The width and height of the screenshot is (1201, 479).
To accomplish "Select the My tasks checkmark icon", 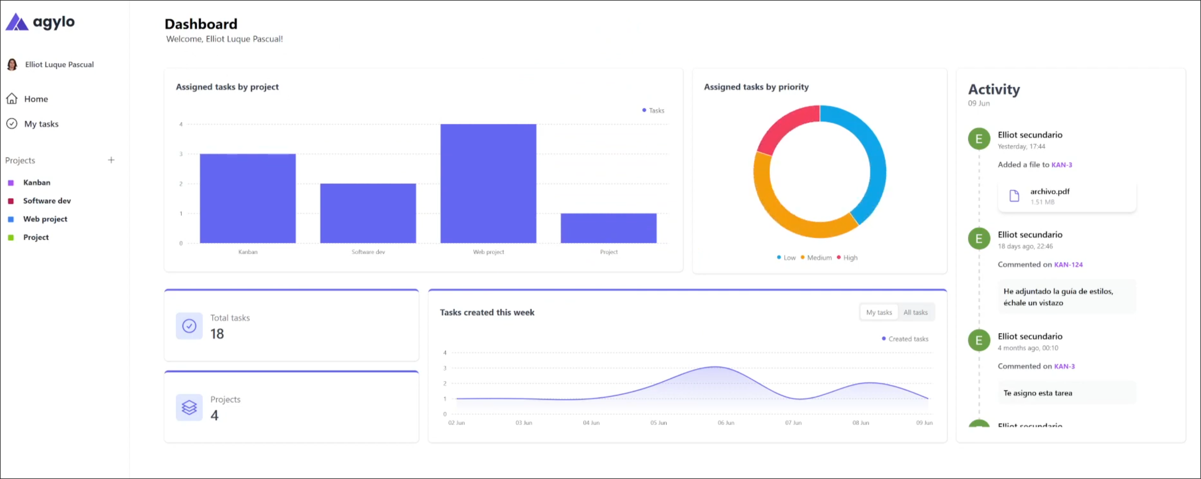I will 12,124.
